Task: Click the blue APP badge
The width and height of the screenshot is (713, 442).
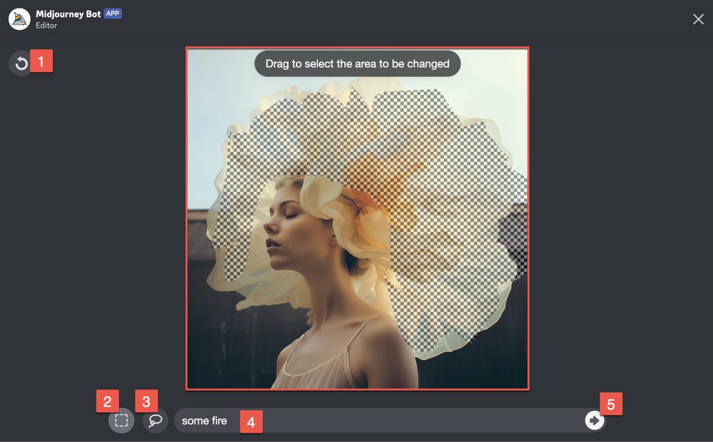Action: pos(113,13)
